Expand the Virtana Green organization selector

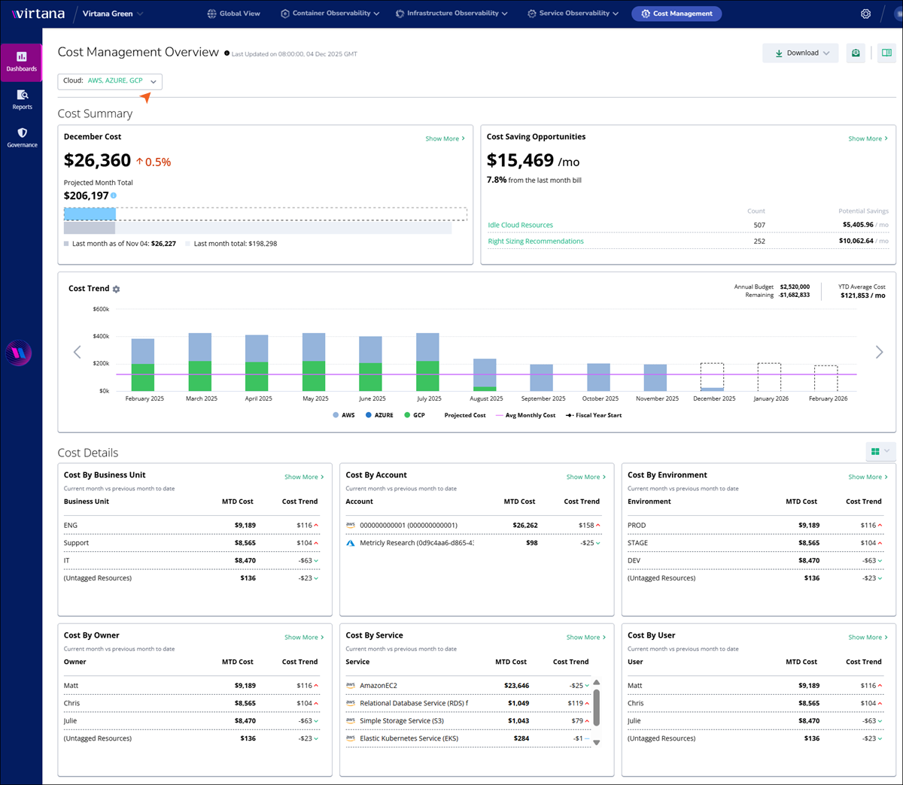[x=113, y=14]
